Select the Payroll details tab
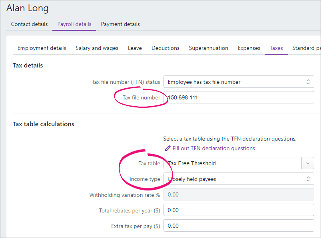Viewport: 321px width, 238px height. 74,24
